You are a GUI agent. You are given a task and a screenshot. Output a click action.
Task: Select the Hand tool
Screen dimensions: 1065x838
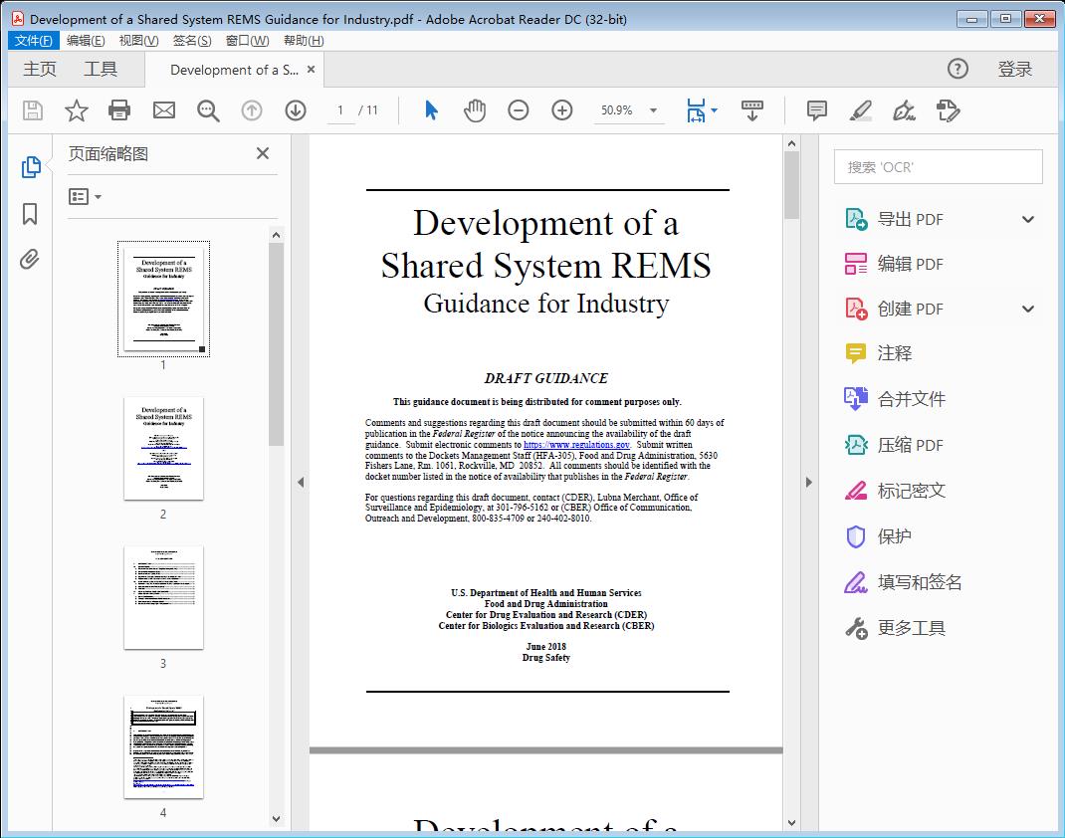click(x=475, y=110)
